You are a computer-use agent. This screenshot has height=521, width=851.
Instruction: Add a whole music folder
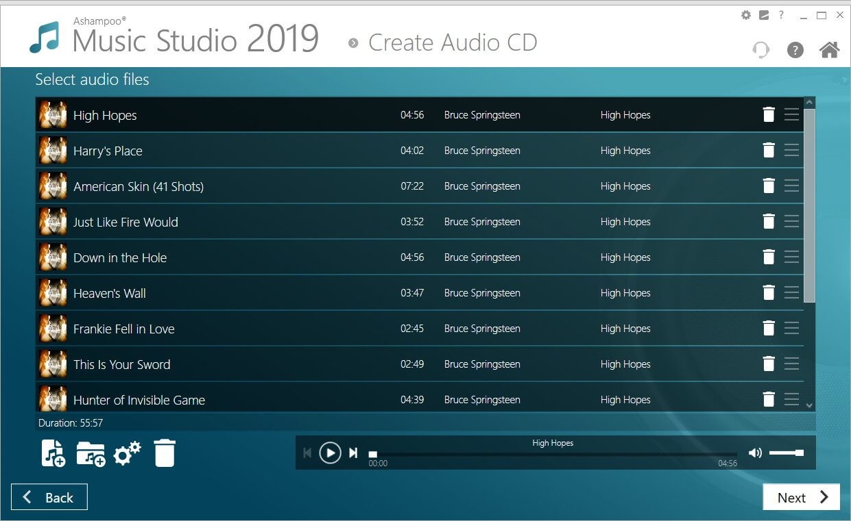[x=91, y=453]
